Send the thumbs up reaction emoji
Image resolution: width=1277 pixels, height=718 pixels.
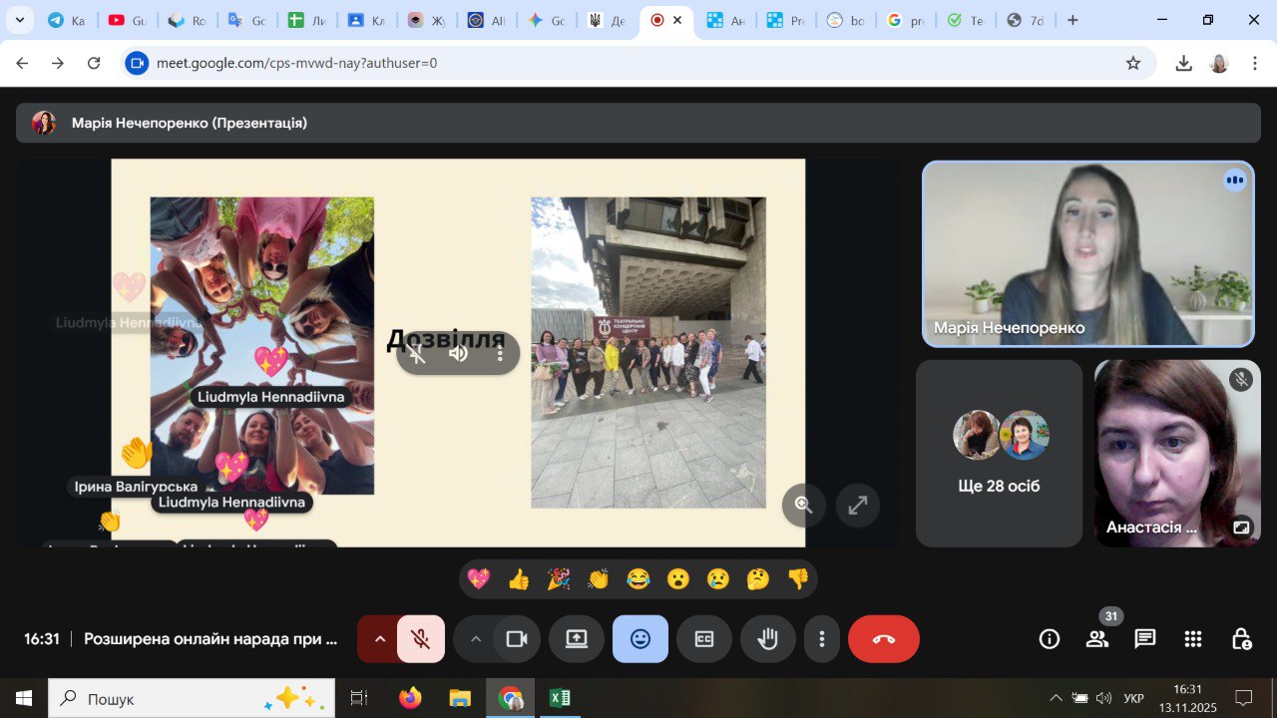(x=519, y=579)
